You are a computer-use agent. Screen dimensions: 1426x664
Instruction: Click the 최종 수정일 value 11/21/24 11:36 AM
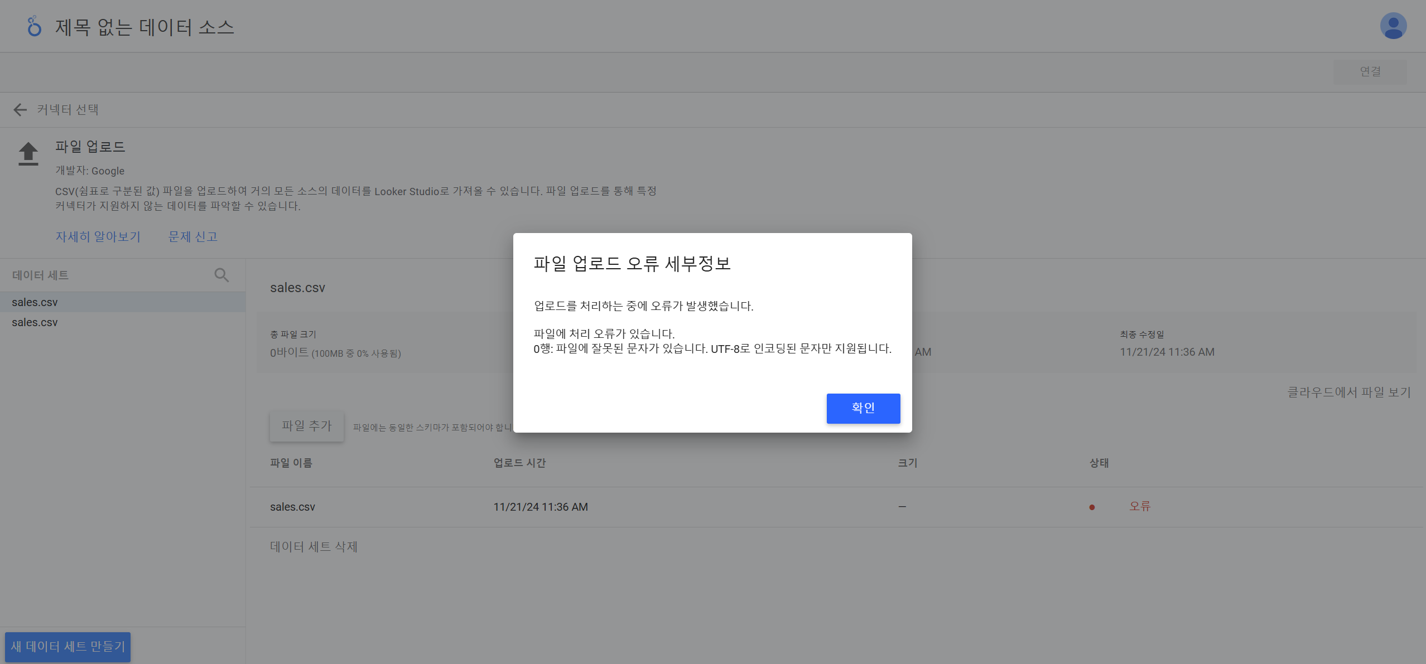pos(1167,352)
